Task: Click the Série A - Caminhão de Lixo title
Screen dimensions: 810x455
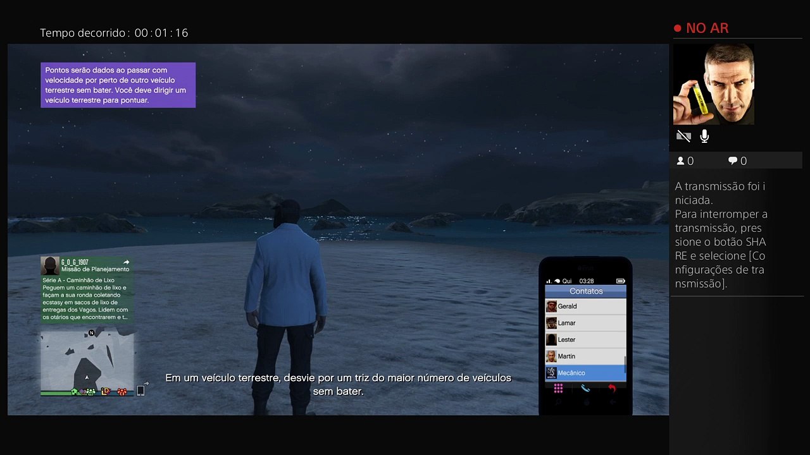Action: [x=78, y=280]
